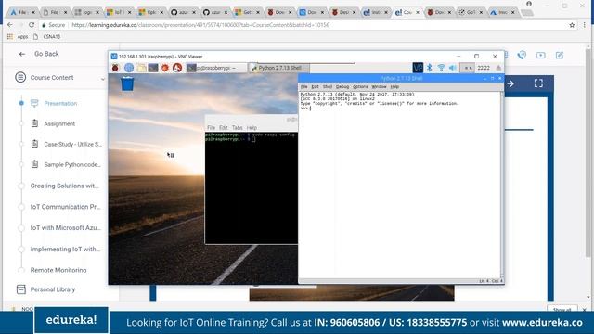The image size is (594, 334).
Task: Bookmark page with the star icon
Action: pos(572,25)
